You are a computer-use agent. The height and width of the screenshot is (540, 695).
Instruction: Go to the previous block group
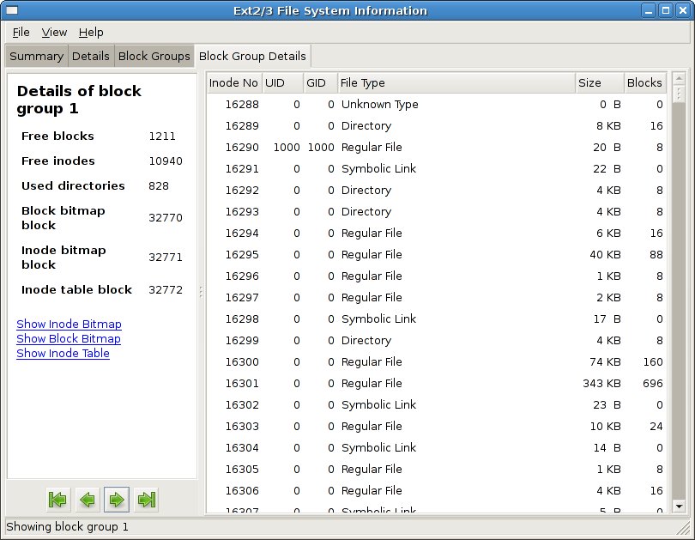[x=88, y=499]
